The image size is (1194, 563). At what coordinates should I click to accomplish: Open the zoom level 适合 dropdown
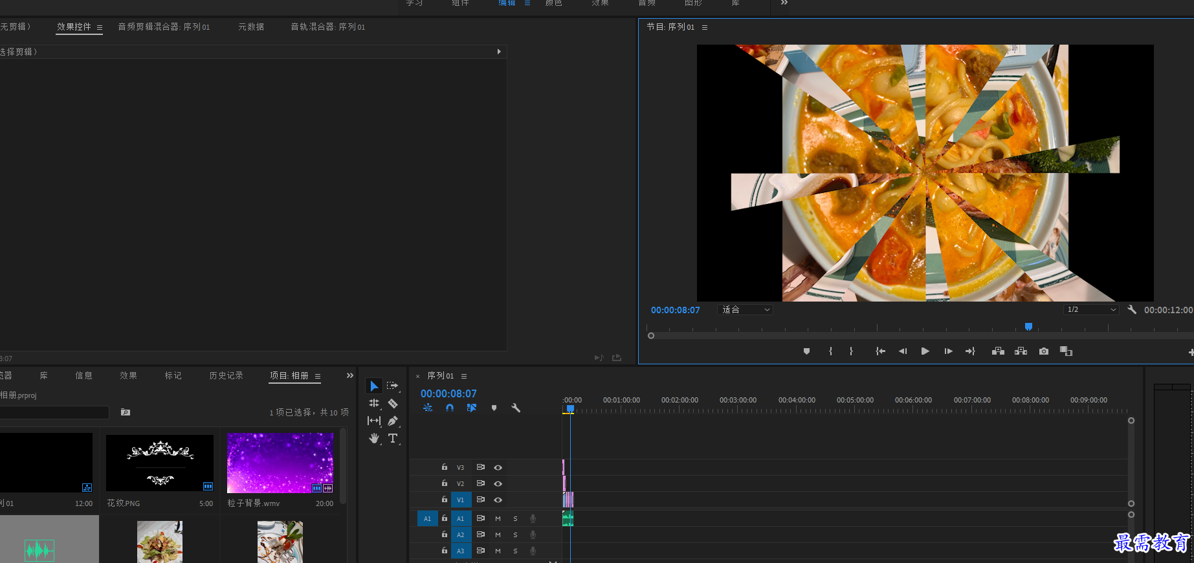pyautogui.click(x=745, y=310)
